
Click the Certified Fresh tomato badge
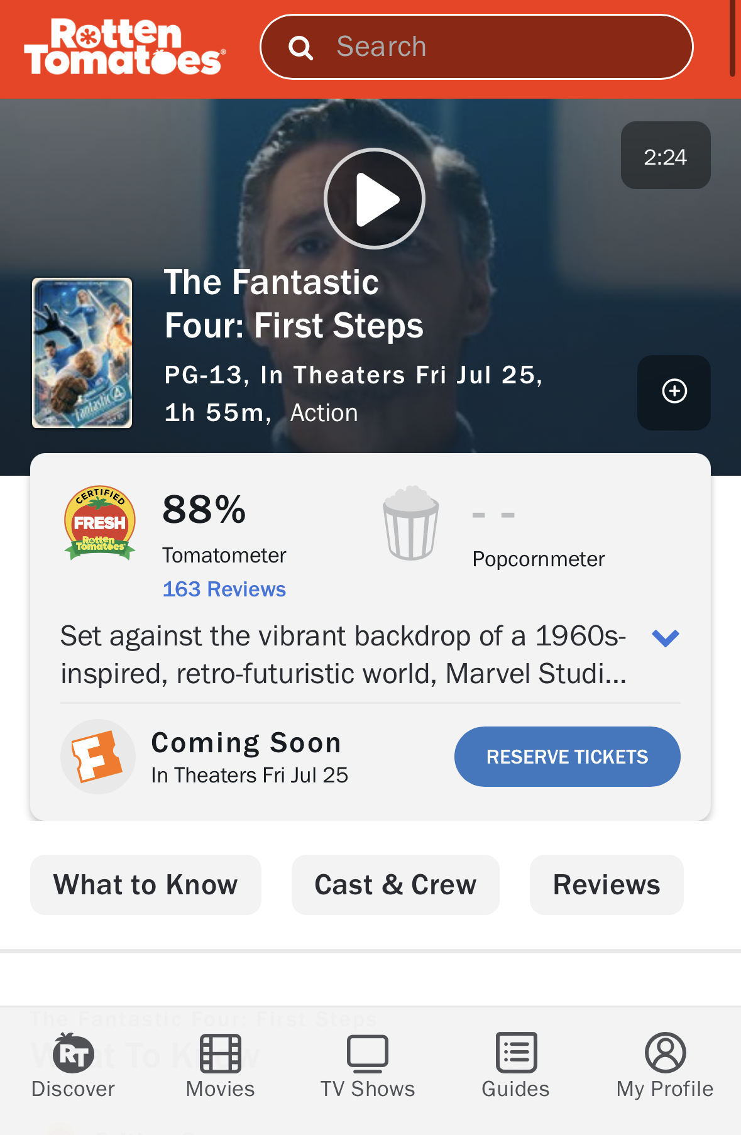(100, 522)
